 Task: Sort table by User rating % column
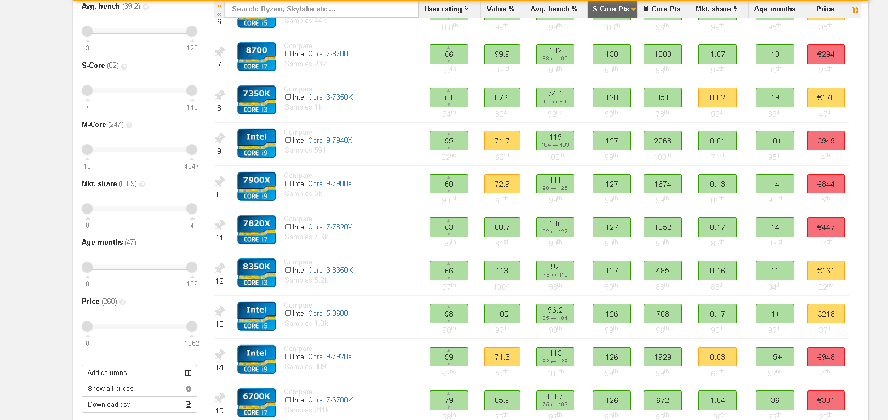pos(447,9)
